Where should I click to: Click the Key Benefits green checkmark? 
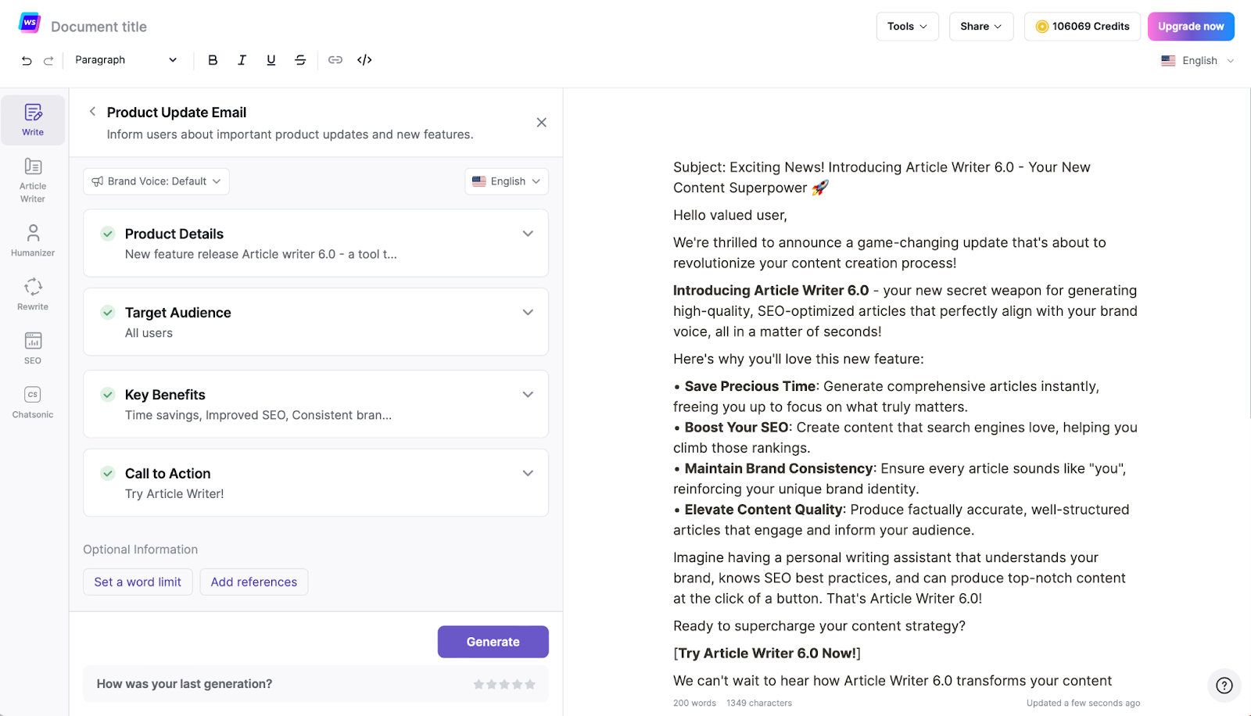pos(108,395)
